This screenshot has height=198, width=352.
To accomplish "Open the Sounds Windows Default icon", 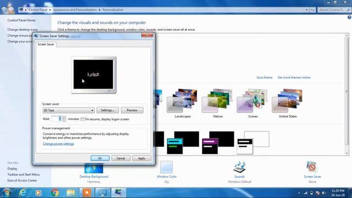I will tap(239, 167).
